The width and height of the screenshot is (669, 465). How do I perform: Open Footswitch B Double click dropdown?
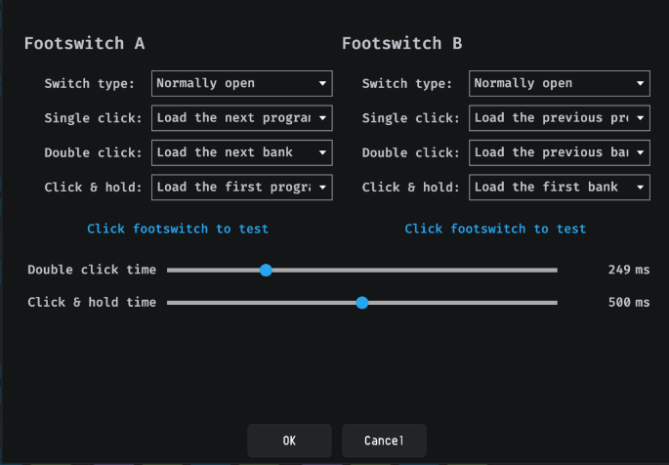point(560,152)
